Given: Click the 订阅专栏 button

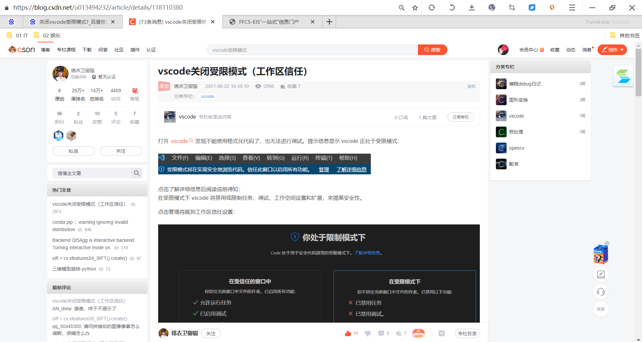Looking at the screenshot, I should click(460, 117).
